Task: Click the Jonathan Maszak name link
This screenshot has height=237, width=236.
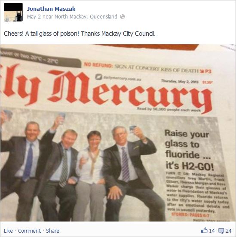Action: click(51, 9)
